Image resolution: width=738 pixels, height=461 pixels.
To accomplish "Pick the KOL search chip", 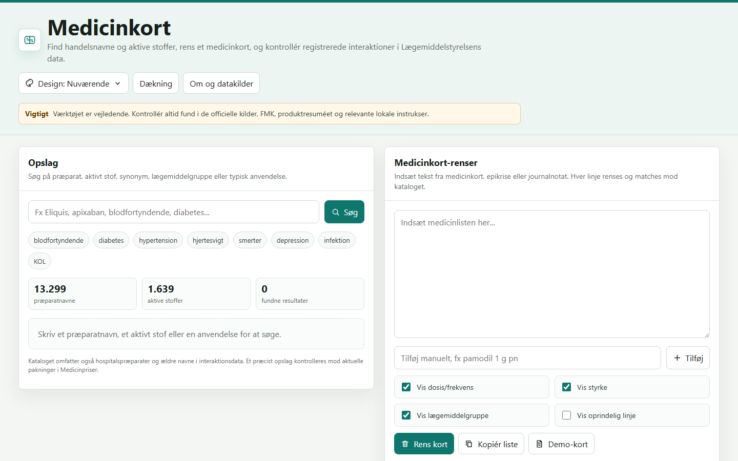I will click(x=39, y=261).
